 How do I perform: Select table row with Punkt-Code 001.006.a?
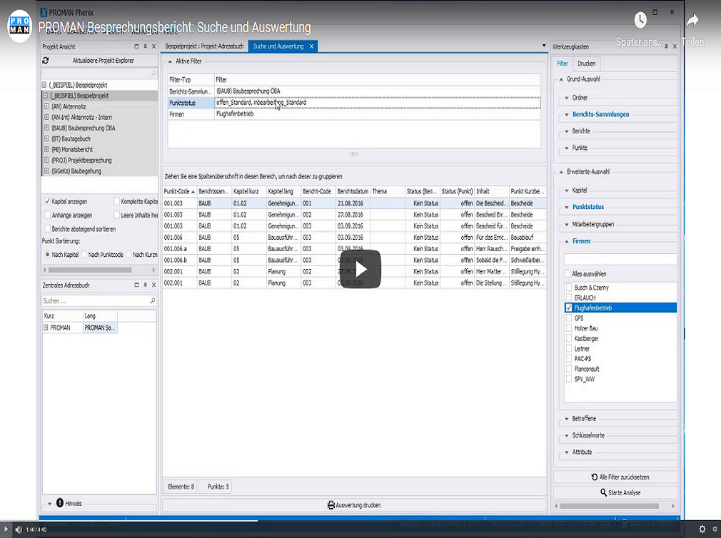pos(354,248)
